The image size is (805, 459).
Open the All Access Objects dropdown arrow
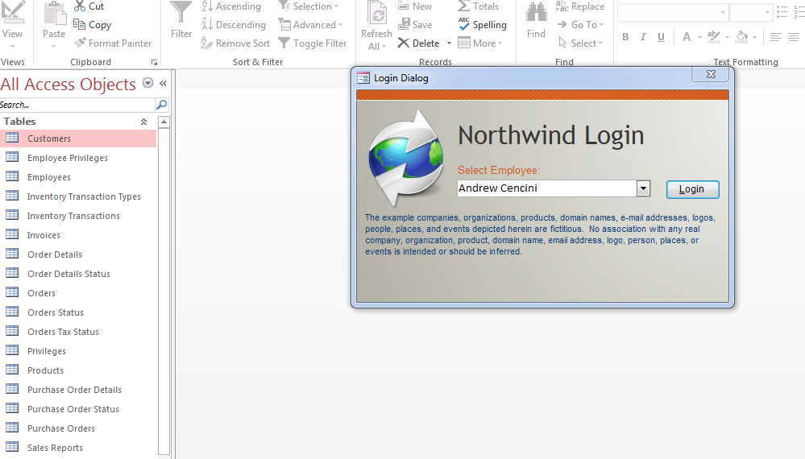click(147, 83)
